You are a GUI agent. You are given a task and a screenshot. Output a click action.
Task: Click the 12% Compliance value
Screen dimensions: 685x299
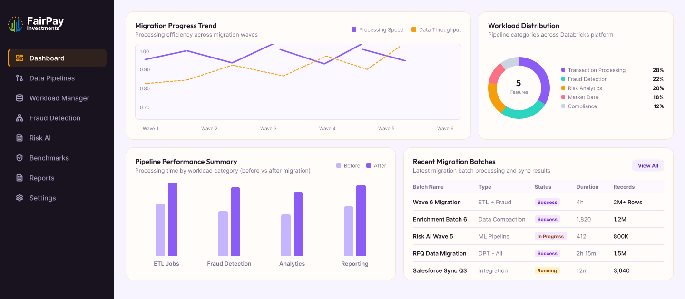[x=658, y=106]
